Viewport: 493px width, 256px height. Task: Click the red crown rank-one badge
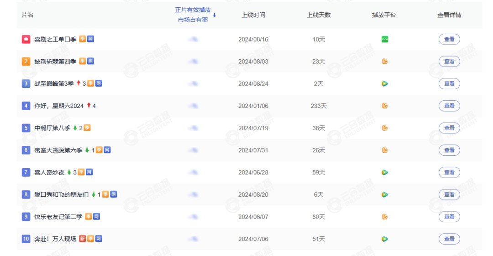coord(26,39)
